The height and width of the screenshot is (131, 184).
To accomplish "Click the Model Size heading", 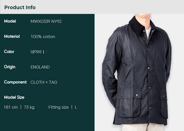I will click(x=14, y=97).
